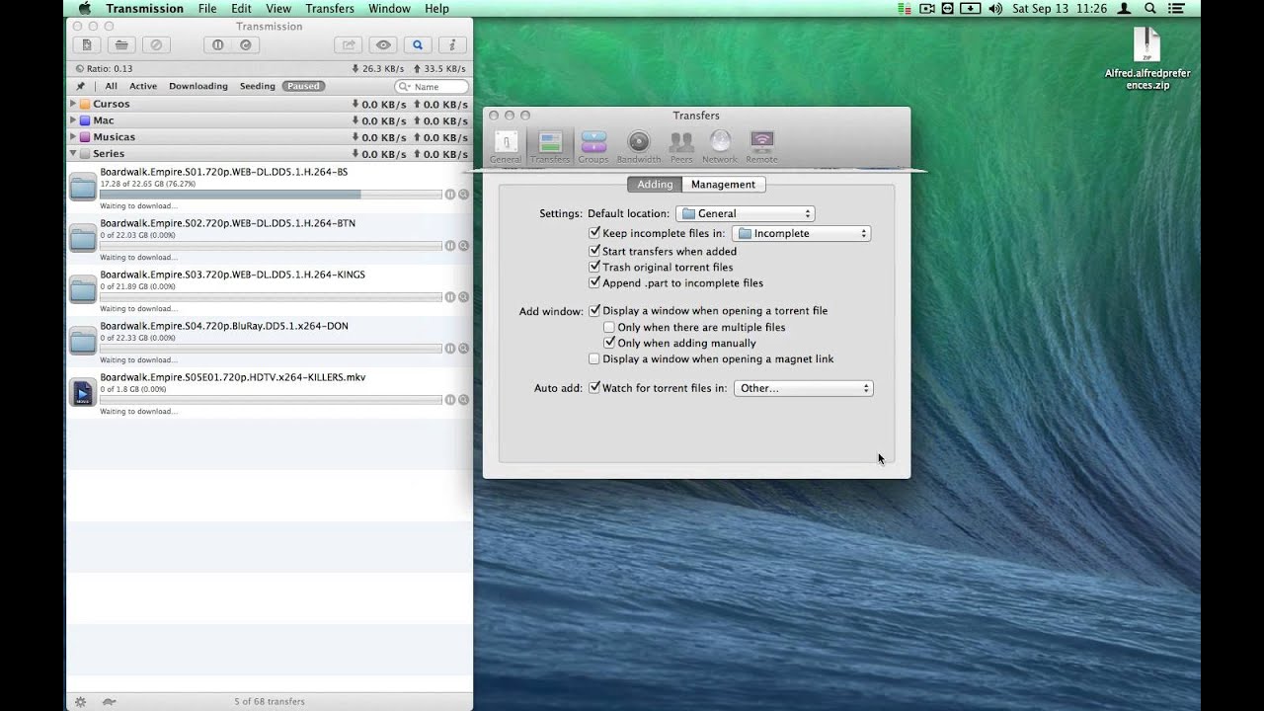Open Peers preferences pane icon

(681, 146)
